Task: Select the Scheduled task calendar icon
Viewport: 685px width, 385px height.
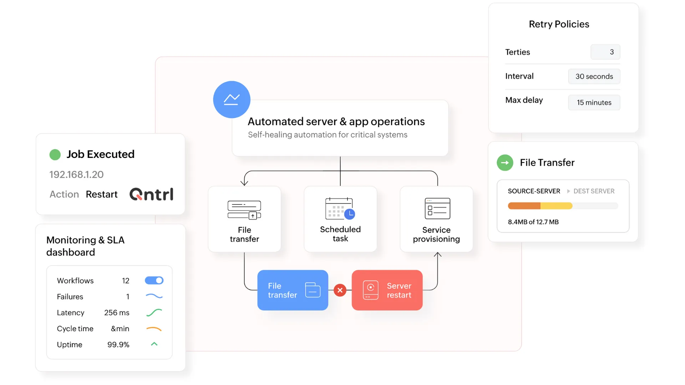Action: (x=340, y=209)
